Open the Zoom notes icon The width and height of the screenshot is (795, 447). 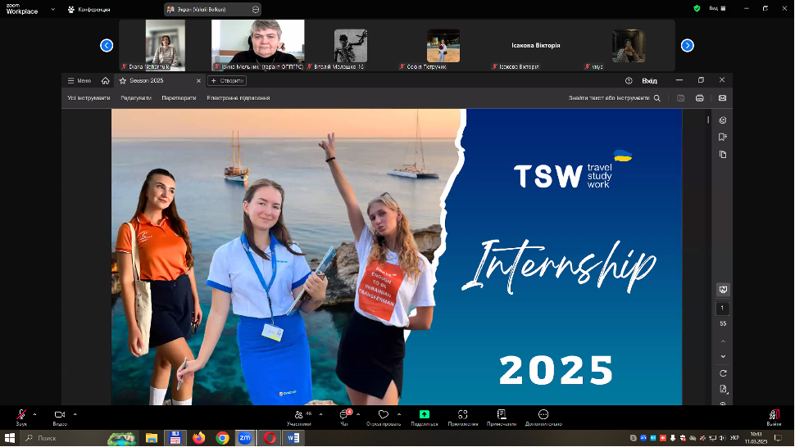coord(502,414)
